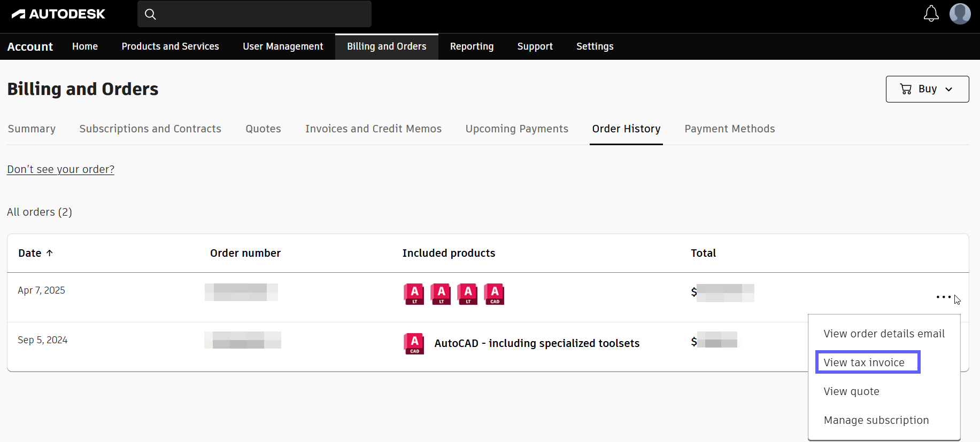Open Products and Services in the navigation
980x442 pixels.
click(170, 46)
